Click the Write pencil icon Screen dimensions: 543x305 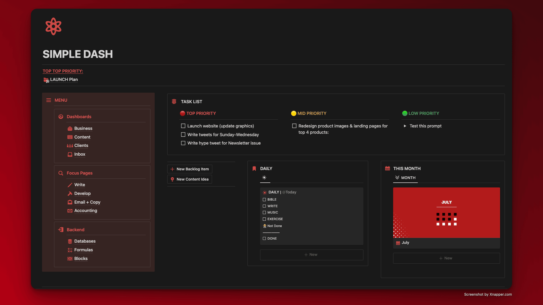click(x=70, y=185)
